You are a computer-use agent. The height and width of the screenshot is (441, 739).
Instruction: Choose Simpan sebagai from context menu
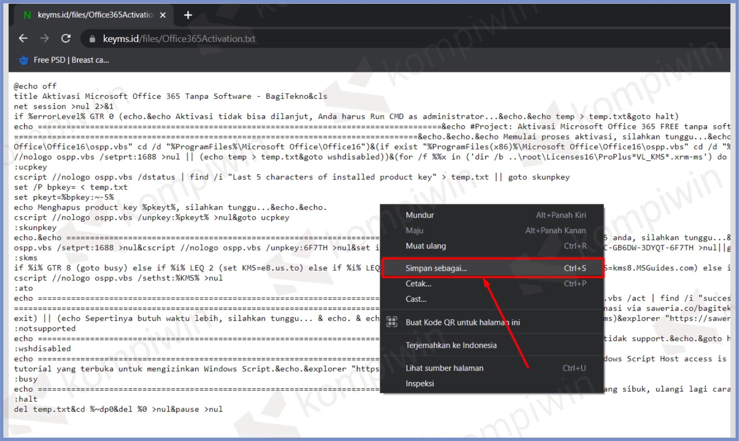click(436, 268)
